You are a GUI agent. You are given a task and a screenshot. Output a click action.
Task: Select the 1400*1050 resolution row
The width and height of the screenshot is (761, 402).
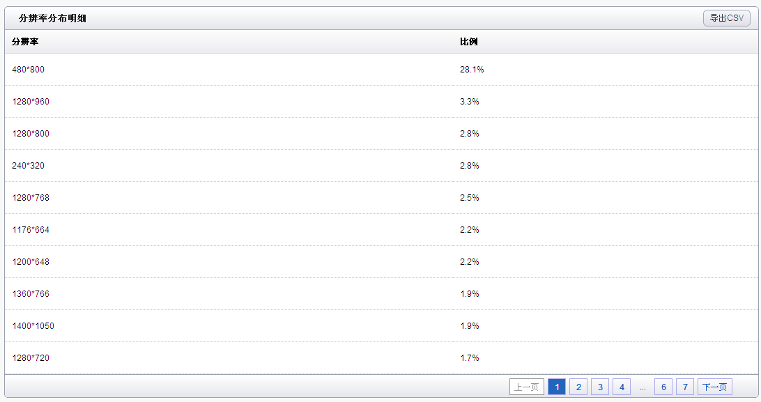381,325
